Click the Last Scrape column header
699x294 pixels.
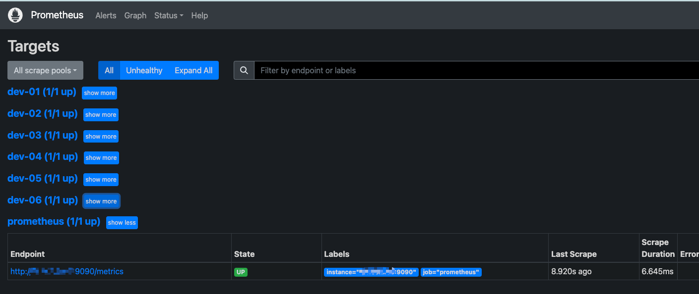click(x=574, y=254)
